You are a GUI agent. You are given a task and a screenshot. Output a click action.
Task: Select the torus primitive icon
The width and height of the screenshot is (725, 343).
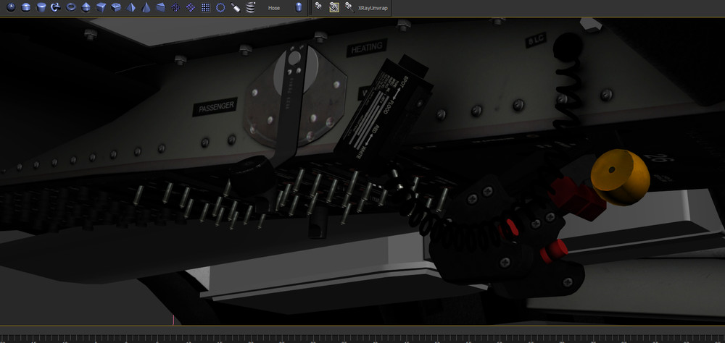click(71, 8)
